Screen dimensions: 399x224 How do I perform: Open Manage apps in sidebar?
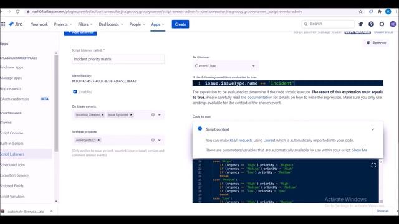point(11,78)
